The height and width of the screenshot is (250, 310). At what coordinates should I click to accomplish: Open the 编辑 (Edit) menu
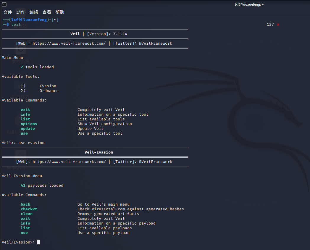(x=34, y=12)
